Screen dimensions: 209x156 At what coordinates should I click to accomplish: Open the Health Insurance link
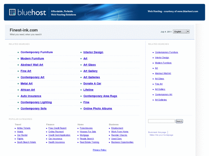[57, 142]
